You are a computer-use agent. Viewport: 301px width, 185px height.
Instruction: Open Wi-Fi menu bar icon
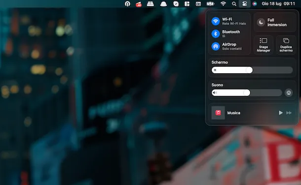(x=223, y=3)
